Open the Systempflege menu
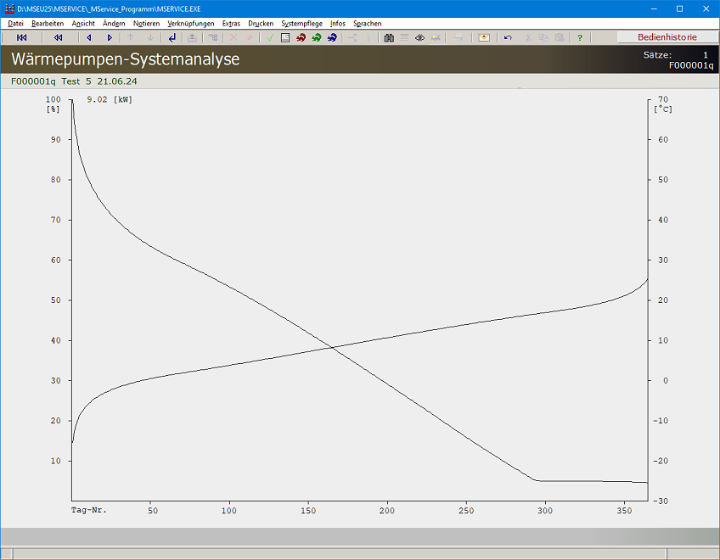The image size is (720, 560). (x=301, y=24)
